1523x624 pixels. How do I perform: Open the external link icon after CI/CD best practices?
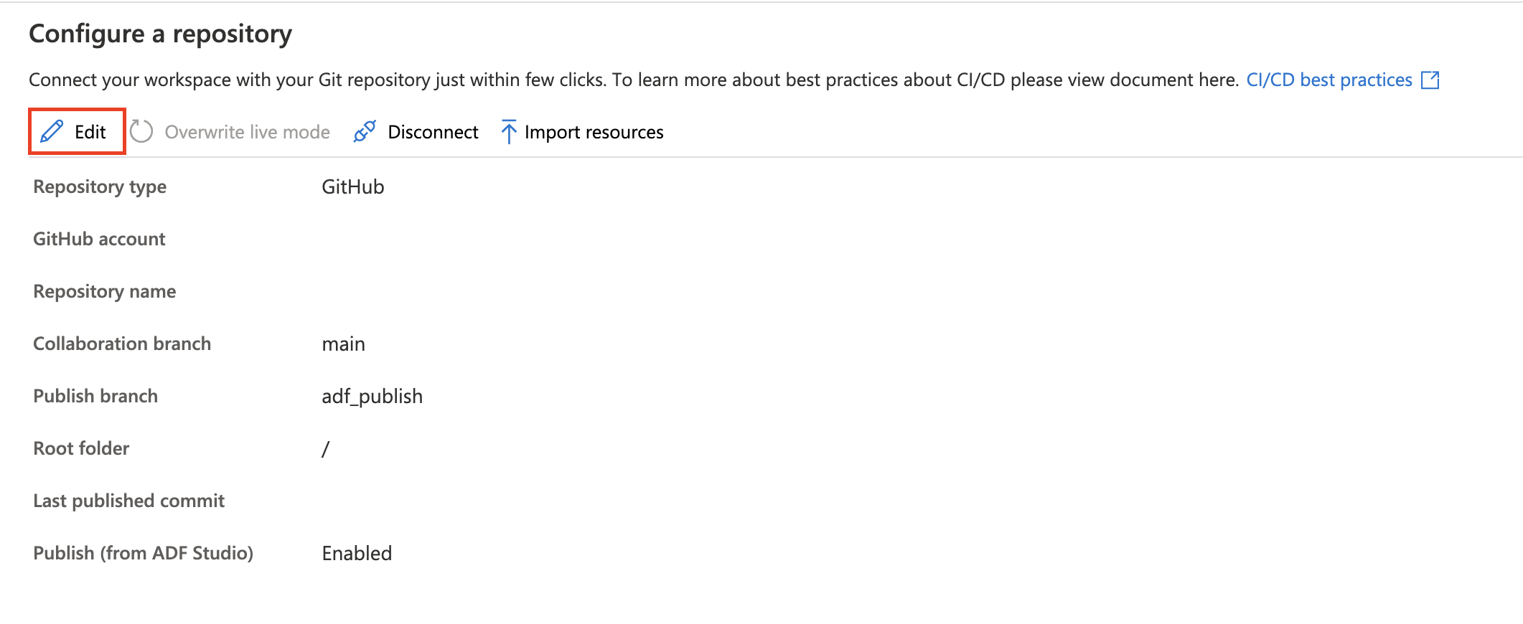pyautogui.click(x=1430, y=80)
